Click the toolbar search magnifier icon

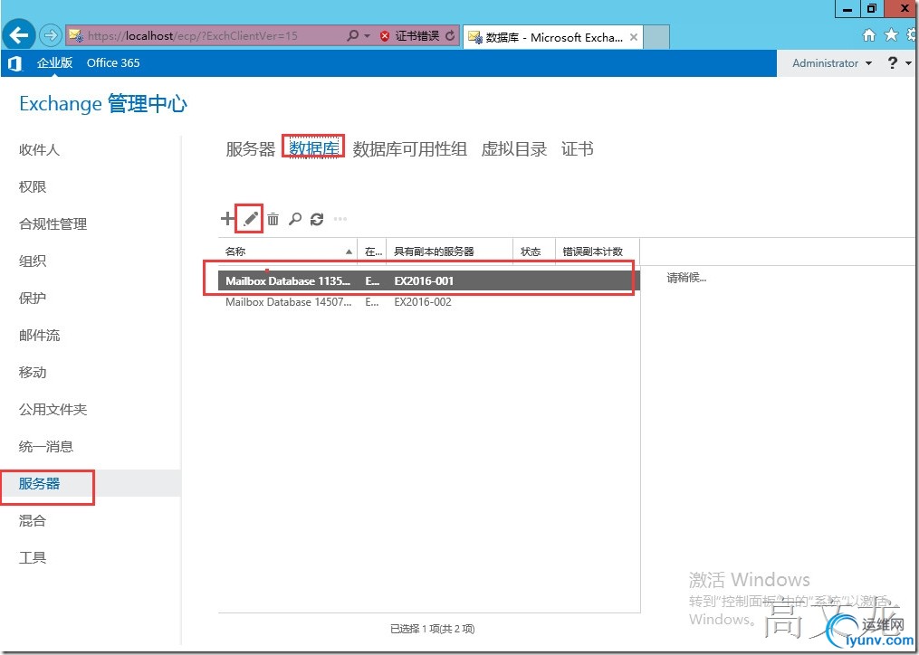tap(295, 219)
